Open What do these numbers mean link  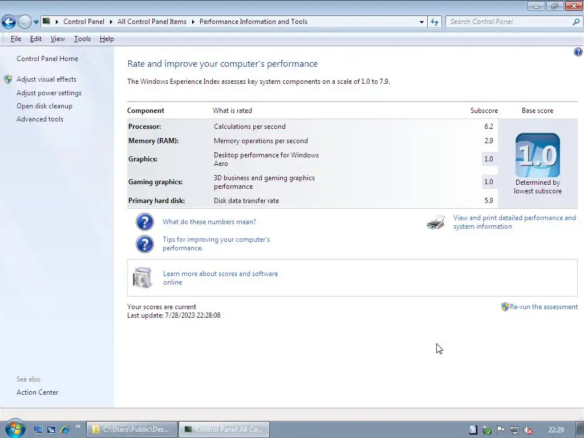[x=209, y=222]
